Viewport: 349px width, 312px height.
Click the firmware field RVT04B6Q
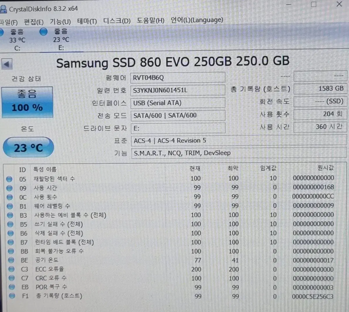(x=178, y=77)
